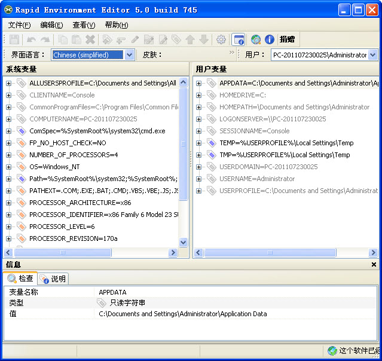Expand the PATHEXT variable node
The width and height of the screenshot is (382, 361).
click(x=8, y=191)
